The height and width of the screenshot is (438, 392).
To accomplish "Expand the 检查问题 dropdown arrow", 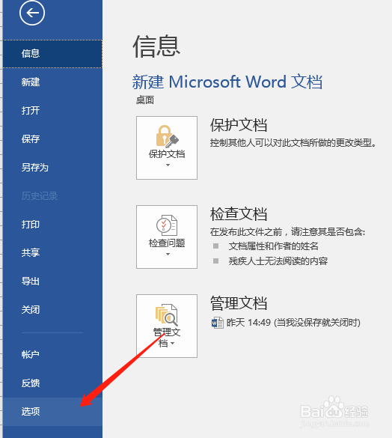I will click(x=168, y=255).
